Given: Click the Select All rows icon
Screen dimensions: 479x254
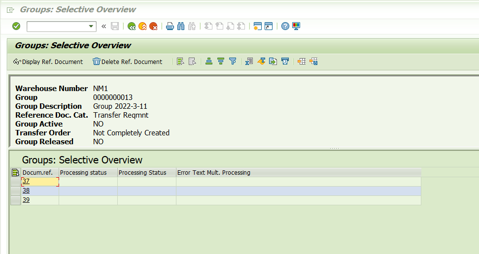Looking at the screenshot, I should [180, 62].
